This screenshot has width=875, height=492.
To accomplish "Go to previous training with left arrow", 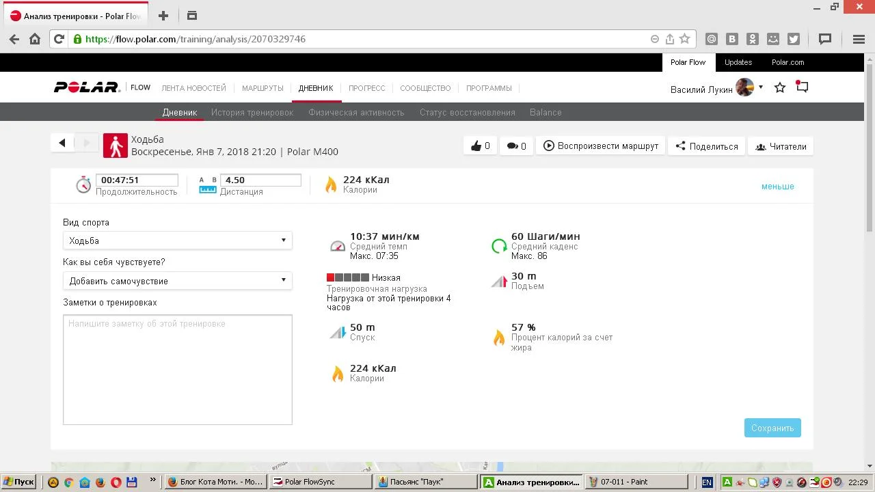I will pyautogui.click(x=62, y=143).
